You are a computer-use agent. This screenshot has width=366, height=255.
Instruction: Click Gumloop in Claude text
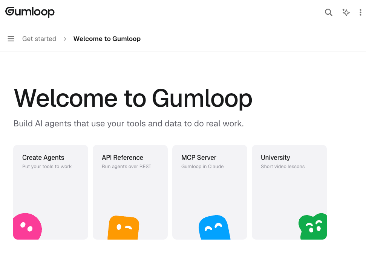pos(202,167)
